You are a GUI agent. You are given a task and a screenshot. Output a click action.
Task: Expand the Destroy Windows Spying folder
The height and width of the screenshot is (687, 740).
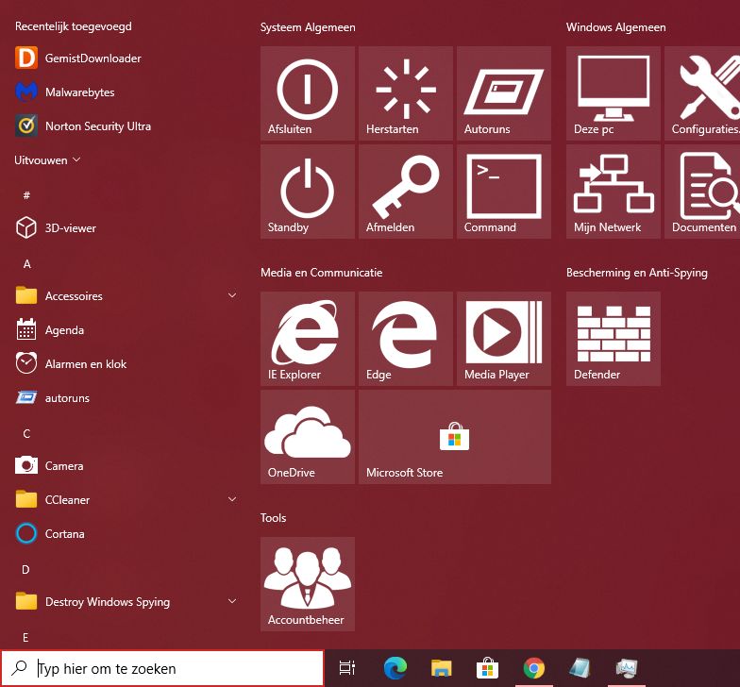125,602
